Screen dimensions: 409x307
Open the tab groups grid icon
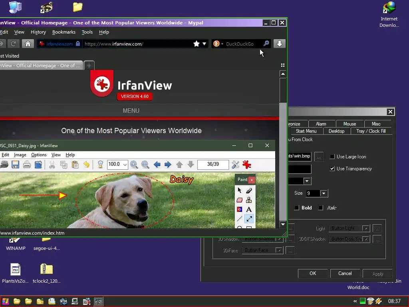pos(282,65)
